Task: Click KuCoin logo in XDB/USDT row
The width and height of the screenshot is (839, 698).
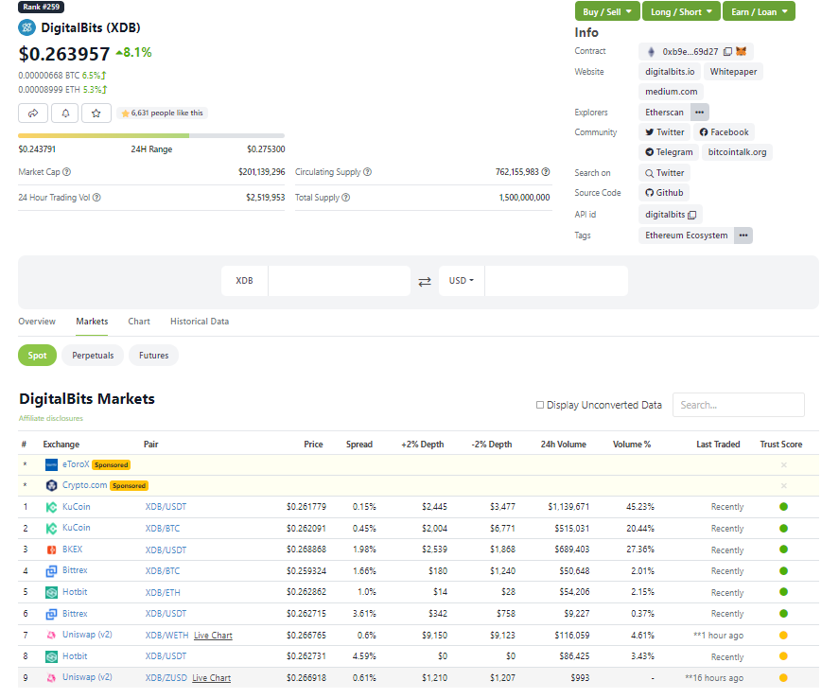Action: (51, 507)
